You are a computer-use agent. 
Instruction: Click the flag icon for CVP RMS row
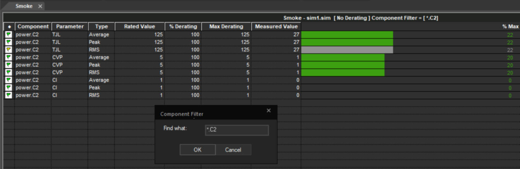point(8,72)
